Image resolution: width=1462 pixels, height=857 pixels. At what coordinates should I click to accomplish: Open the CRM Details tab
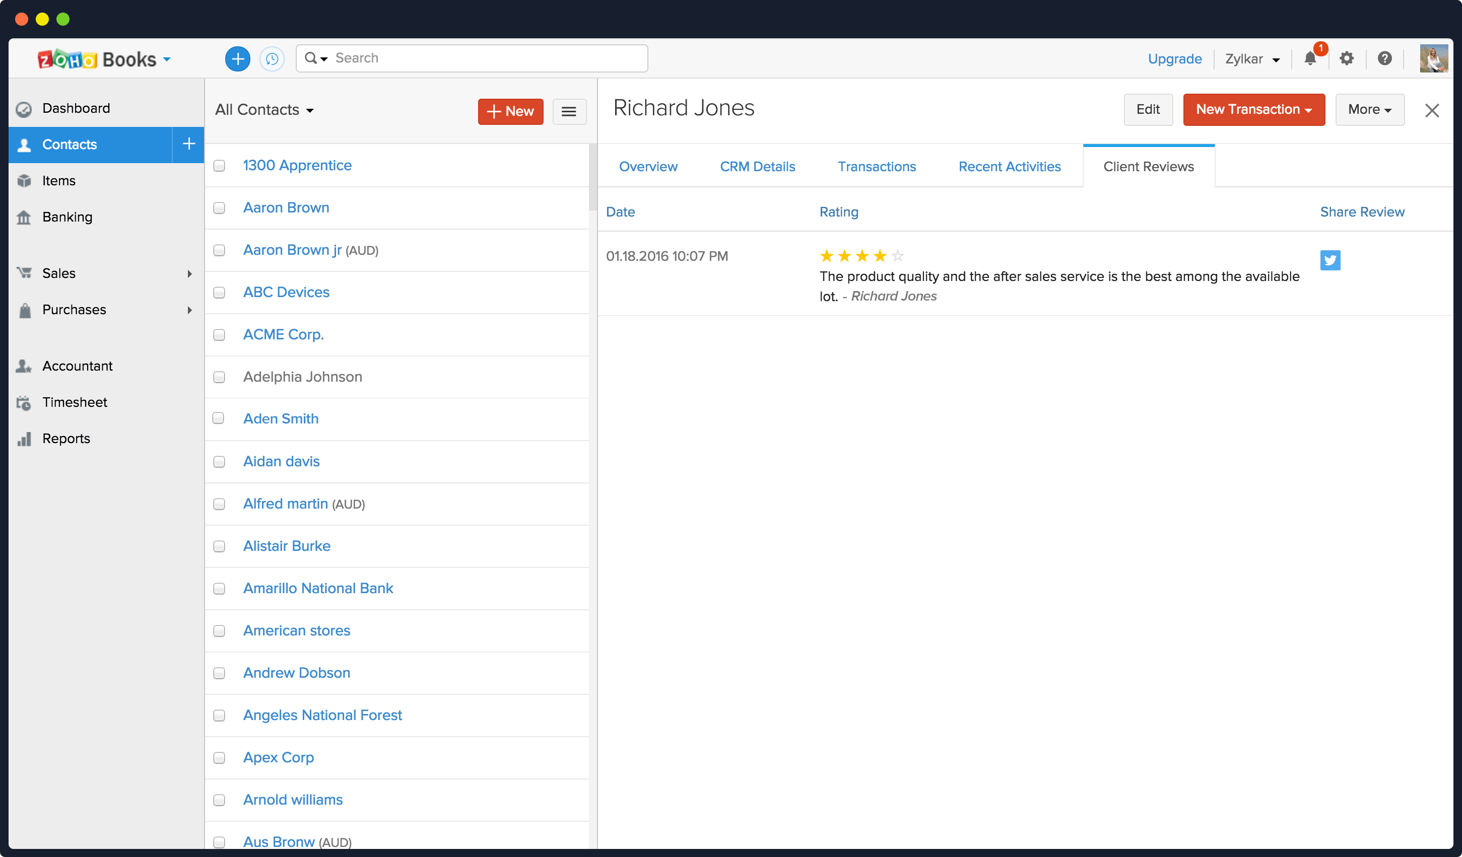pos(757,166)
